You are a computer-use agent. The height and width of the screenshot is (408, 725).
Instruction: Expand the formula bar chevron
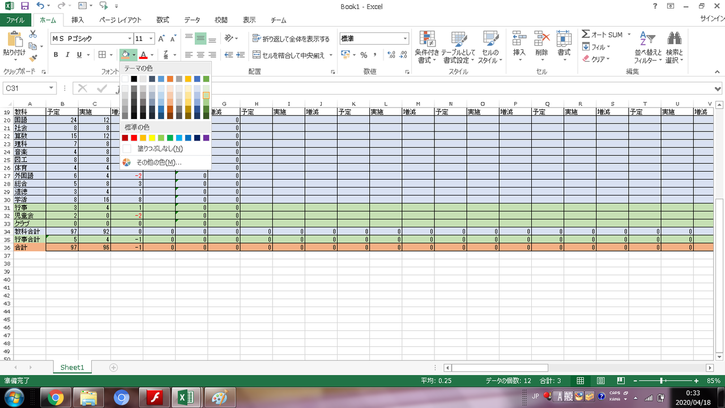[718, 88]
